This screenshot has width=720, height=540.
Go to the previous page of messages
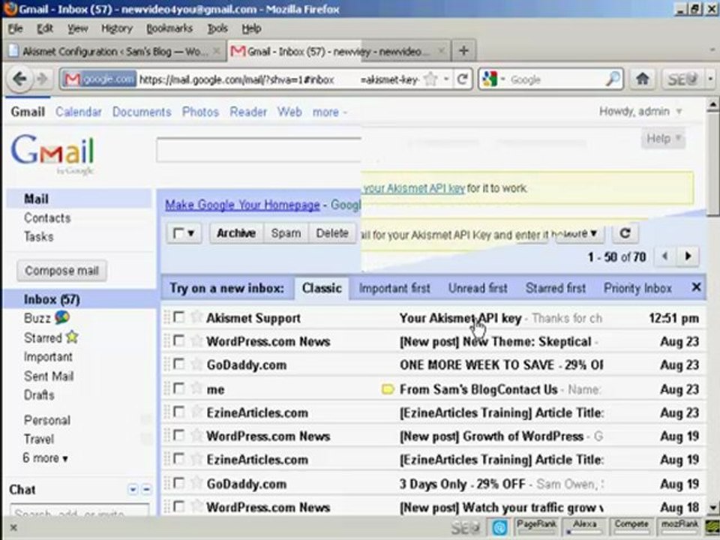(x=665, y=256)
